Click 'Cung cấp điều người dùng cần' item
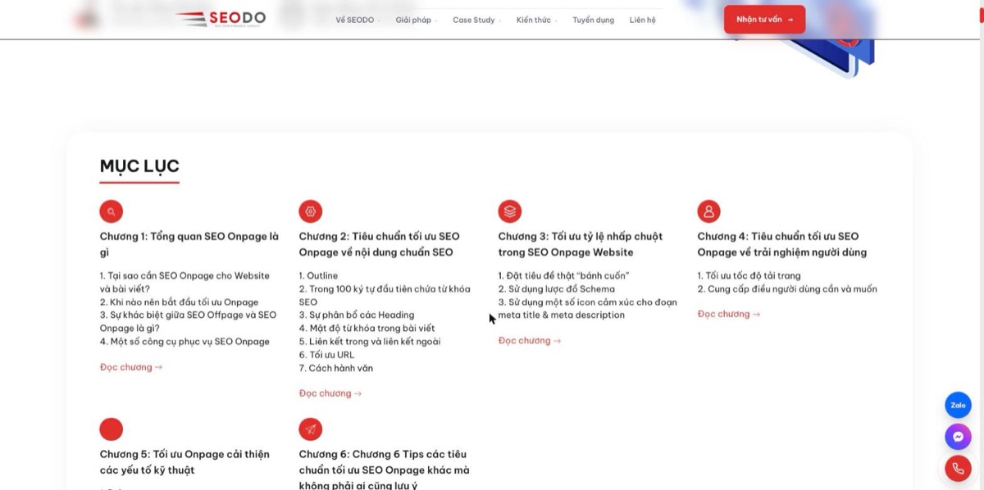984x490 pixels. pos(787,288)
